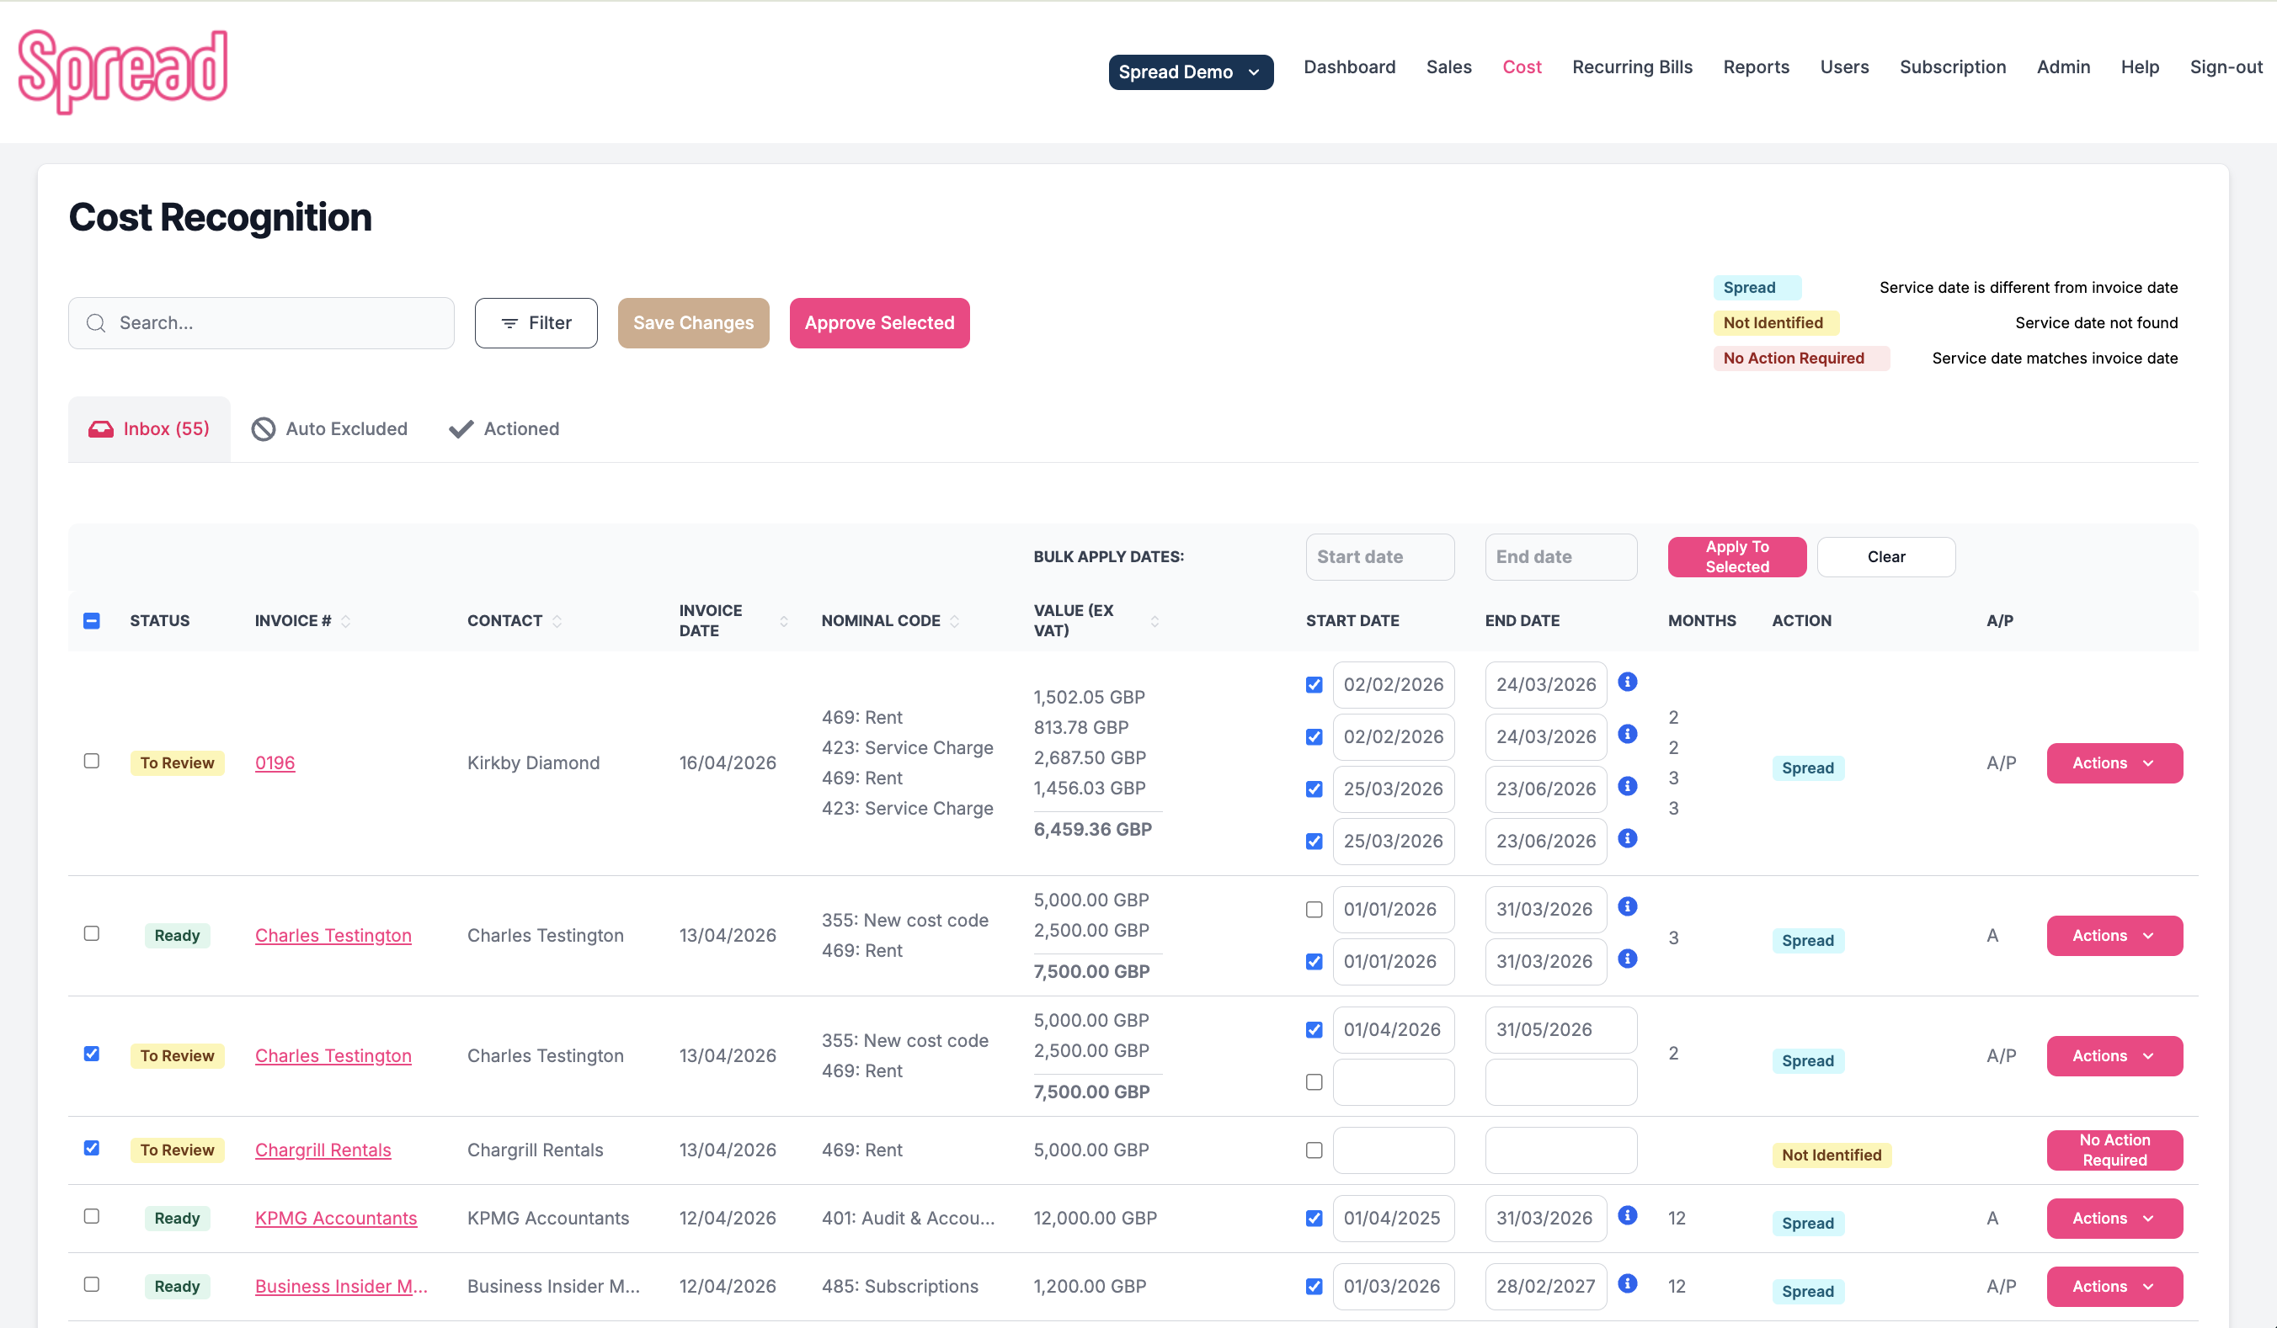Click inside the Start date field for bulk apply
Screen dimensions: 2277x1328
tap(1378, 556)
